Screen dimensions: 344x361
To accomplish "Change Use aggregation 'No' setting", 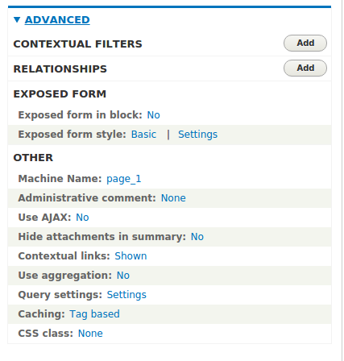I will [x=123, y=276].
